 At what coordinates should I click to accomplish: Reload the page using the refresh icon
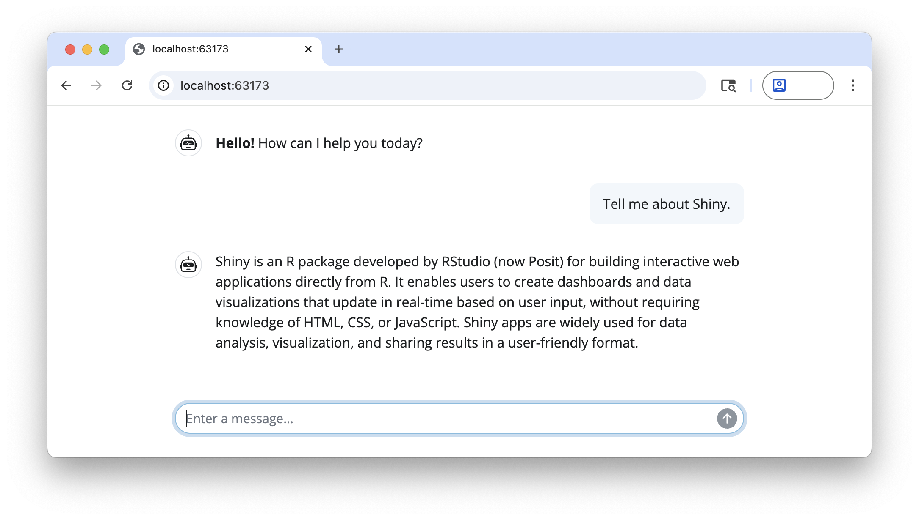click(127, 85)
